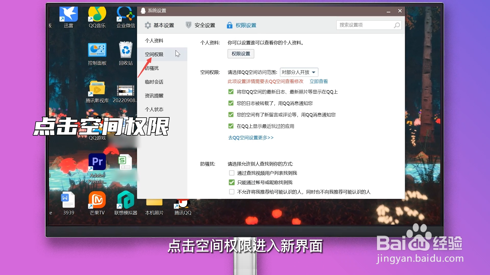Uncheck 您的日志被转载了 notification option
Viewport: 490px width, 275px height.
[231, 103]
